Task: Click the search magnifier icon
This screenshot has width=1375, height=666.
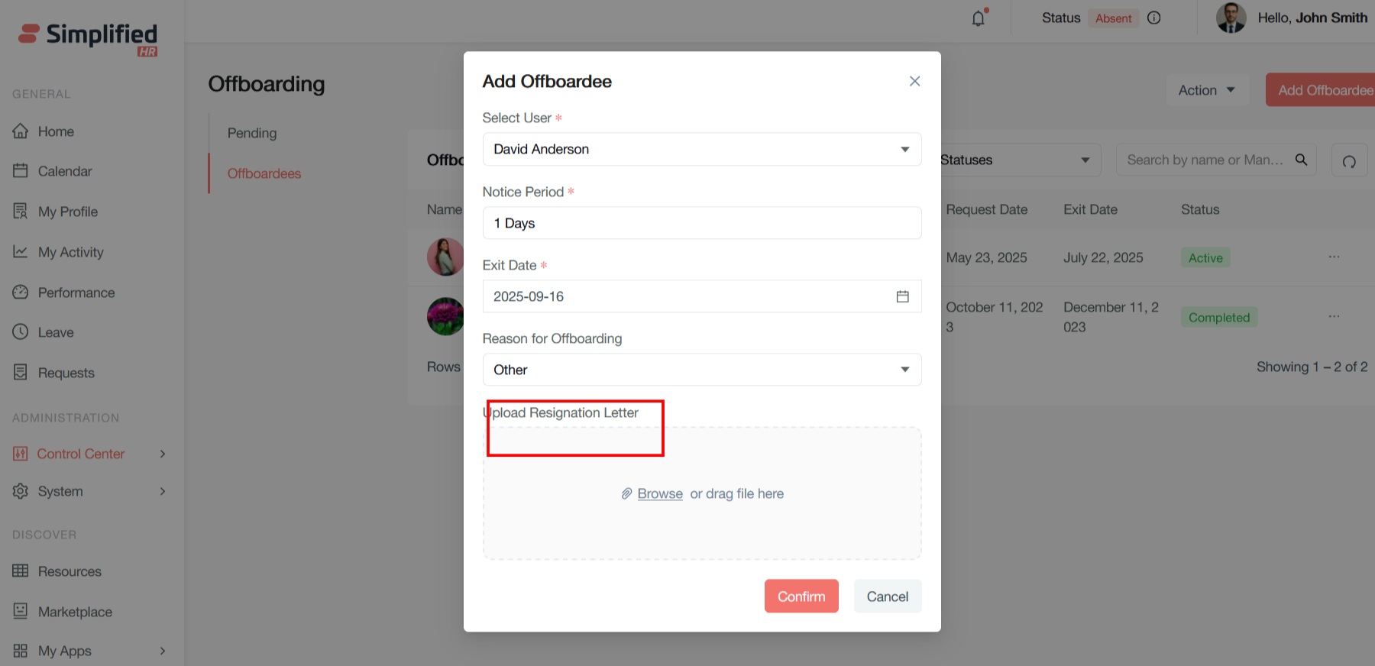Action: coord(1301,160)
